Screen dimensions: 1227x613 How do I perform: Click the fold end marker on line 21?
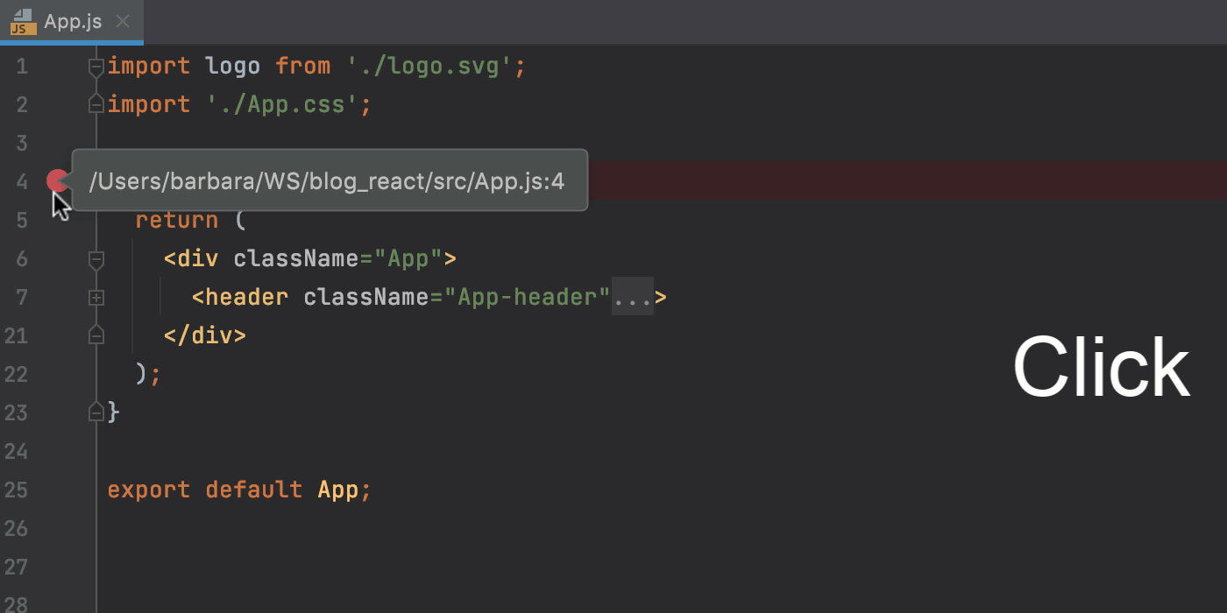[96, 335]
